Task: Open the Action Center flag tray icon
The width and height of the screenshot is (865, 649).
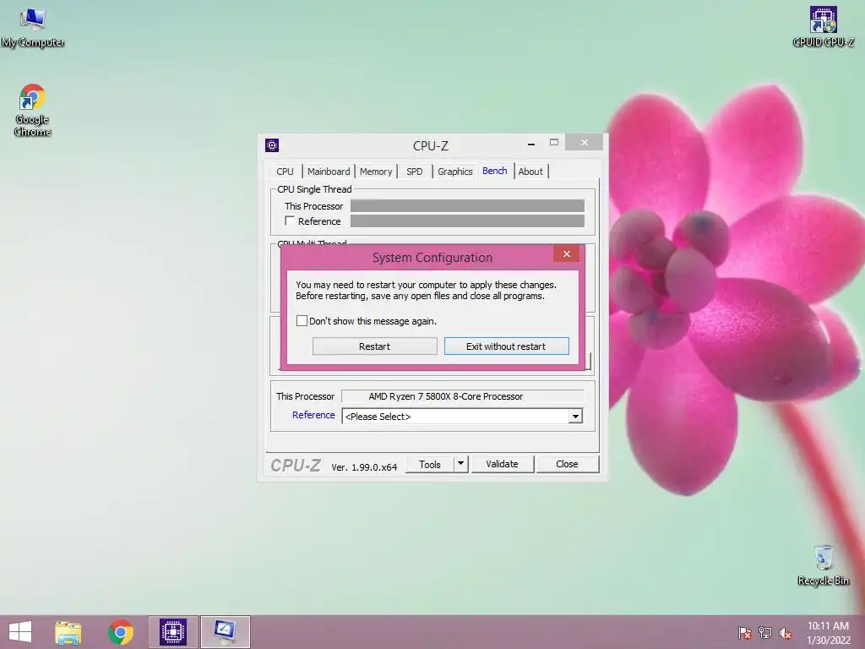Action: 745,632
